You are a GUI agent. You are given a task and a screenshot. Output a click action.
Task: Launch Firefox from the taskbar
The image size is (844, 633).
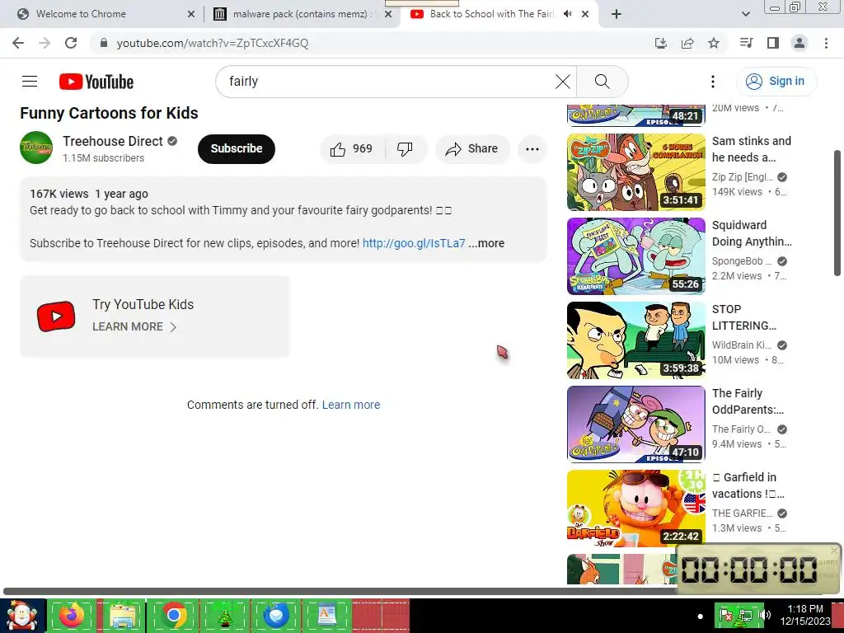coord(72,616)
